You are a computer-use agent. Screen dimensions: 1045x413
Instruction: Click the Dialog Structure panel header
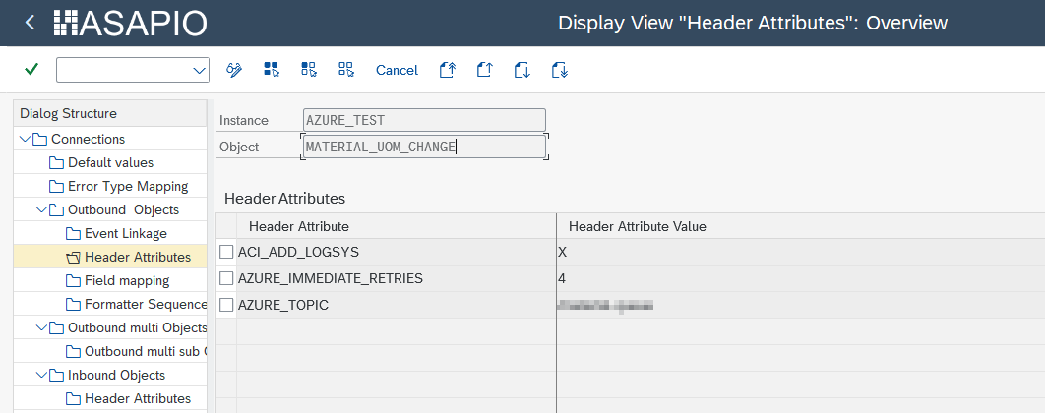[x=110, y=113]
